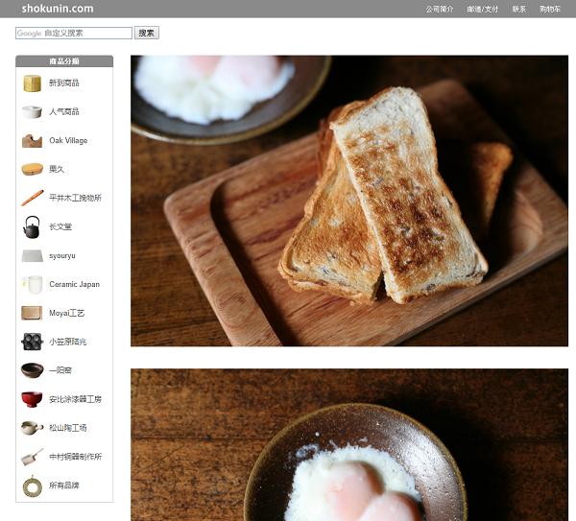Click the straw ring icon beside 所有品牌
The image size is (576, 521).
click(33, 485)
